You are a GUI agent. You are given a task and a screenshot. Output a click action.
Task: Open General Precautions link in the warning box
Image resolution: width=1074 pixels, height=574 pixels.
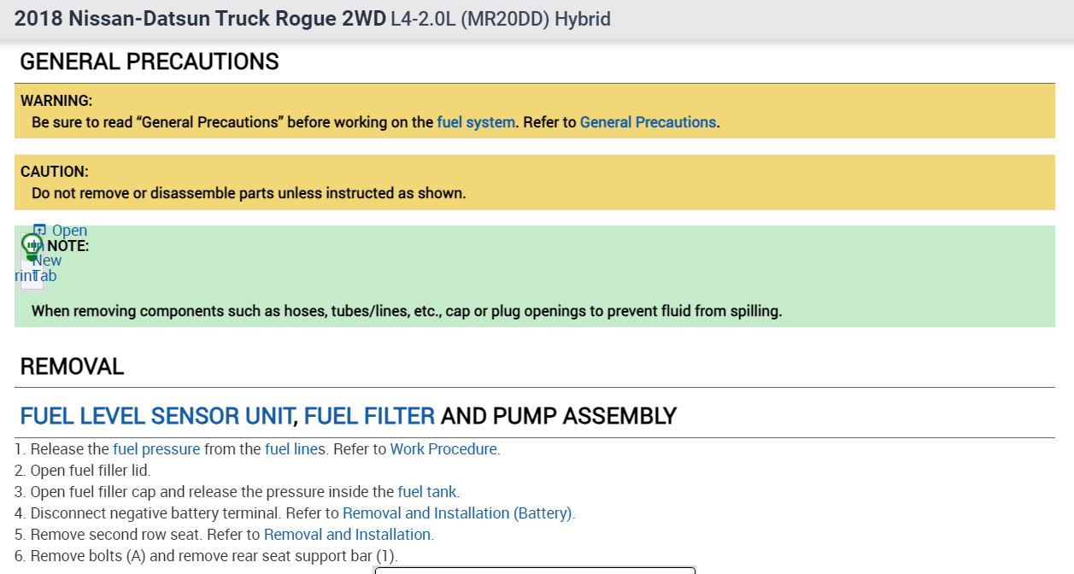[648, 122]
